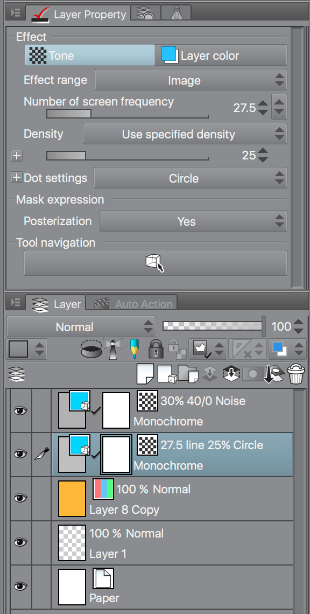Change the blending mode from Normal
This screenshot has width=310, height=614.
(81, 326)
